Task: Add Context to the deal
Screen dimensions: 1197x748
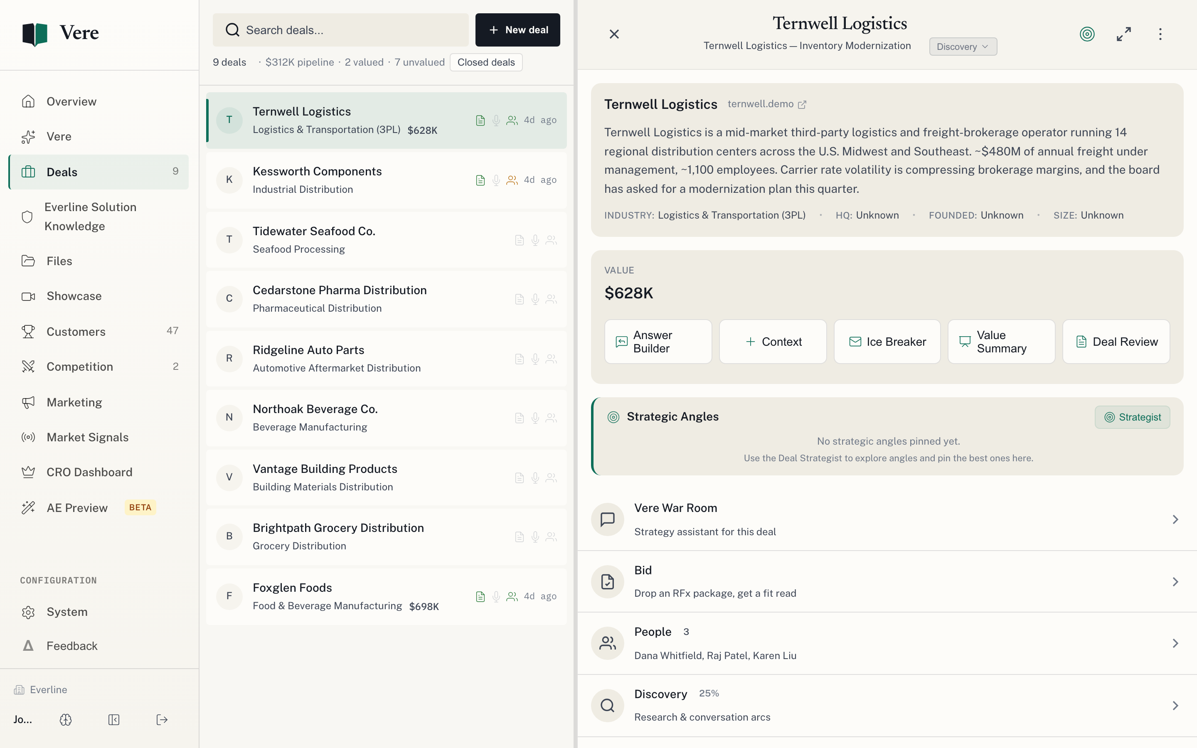Action: point(773,342)
